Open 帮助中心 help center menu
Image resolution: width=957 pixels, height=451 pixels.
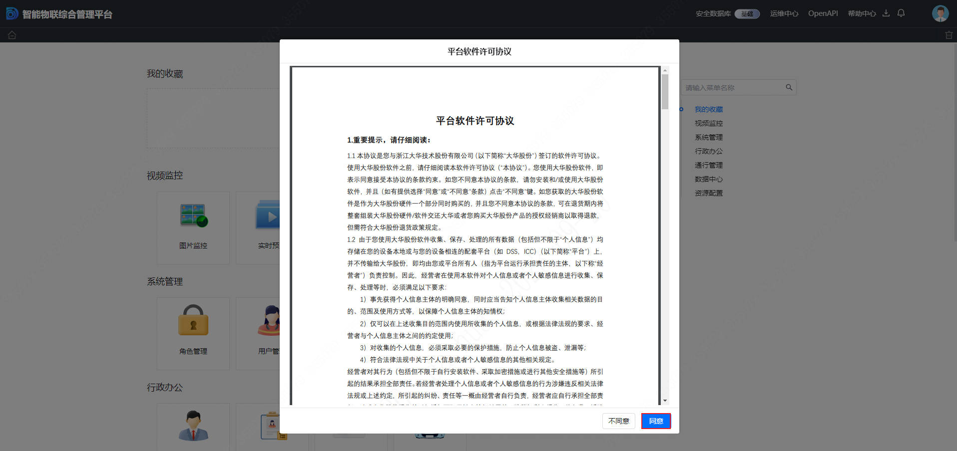861,13
